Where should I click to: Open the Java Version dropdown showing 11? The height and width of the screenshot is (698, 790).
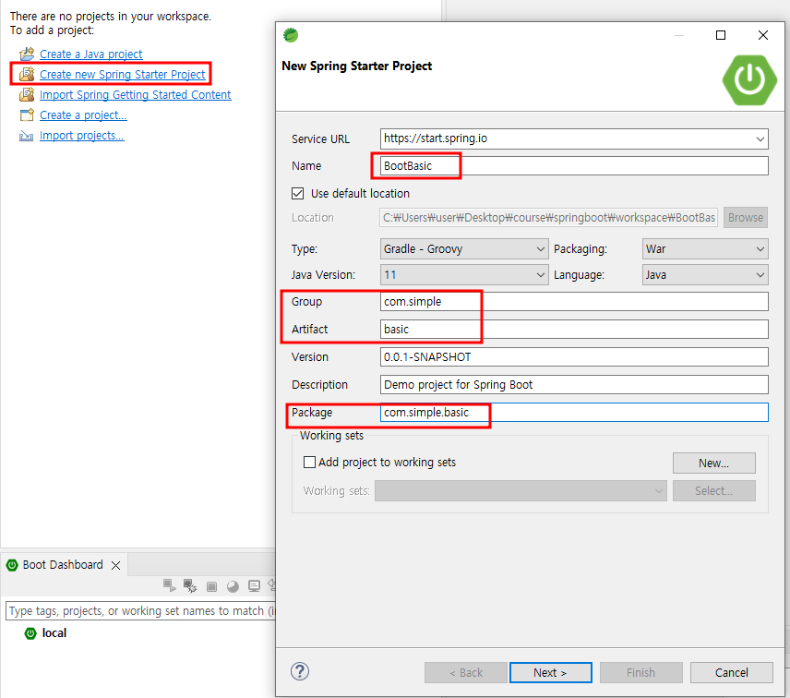464,274
